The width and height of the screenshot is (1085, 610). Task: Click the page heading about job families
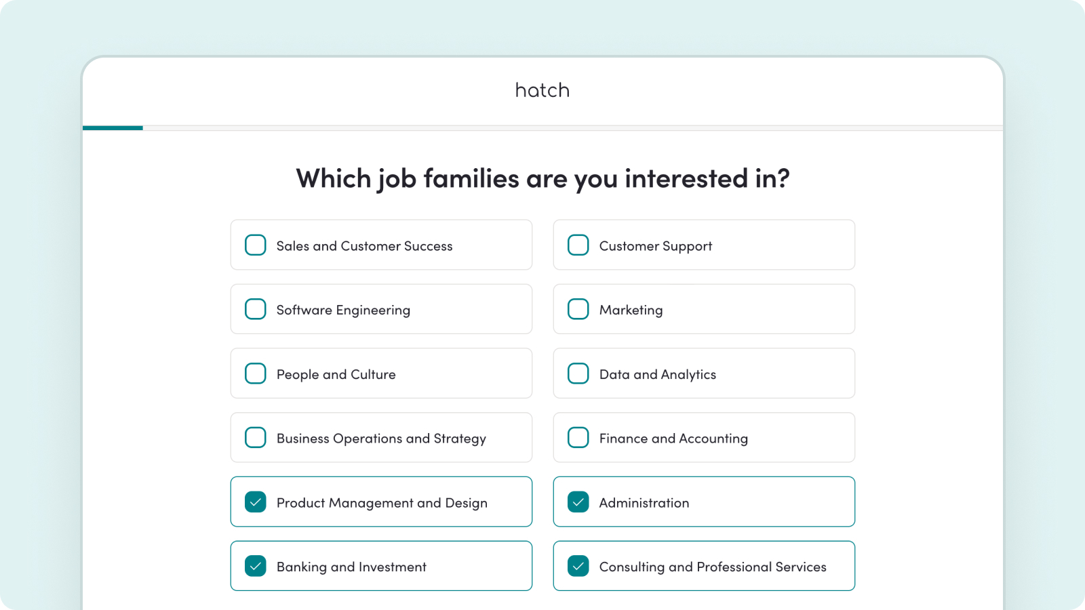(542, 179)
